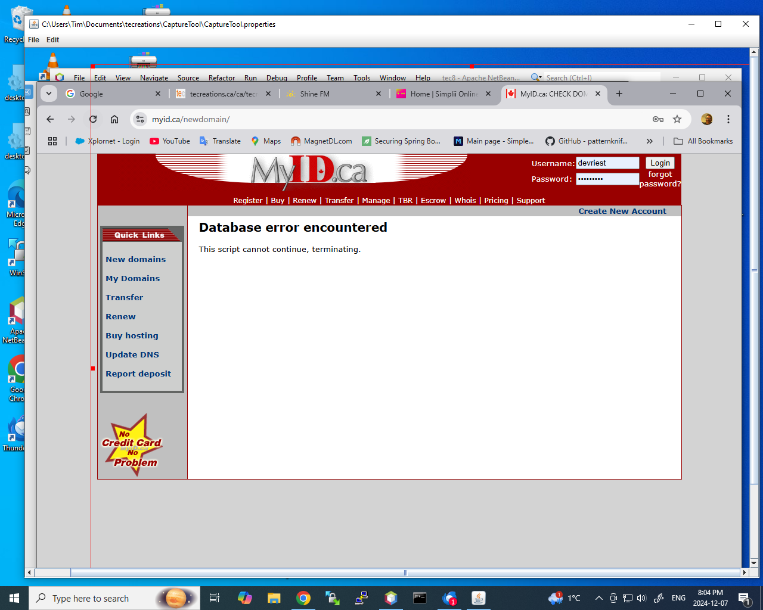Close the Shine FM tab

379,94
